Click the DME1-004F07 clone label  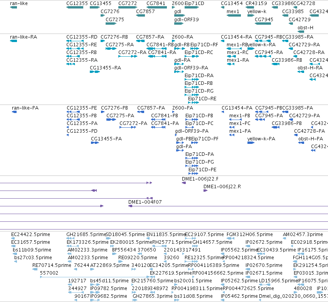click(x=145, y=202)
